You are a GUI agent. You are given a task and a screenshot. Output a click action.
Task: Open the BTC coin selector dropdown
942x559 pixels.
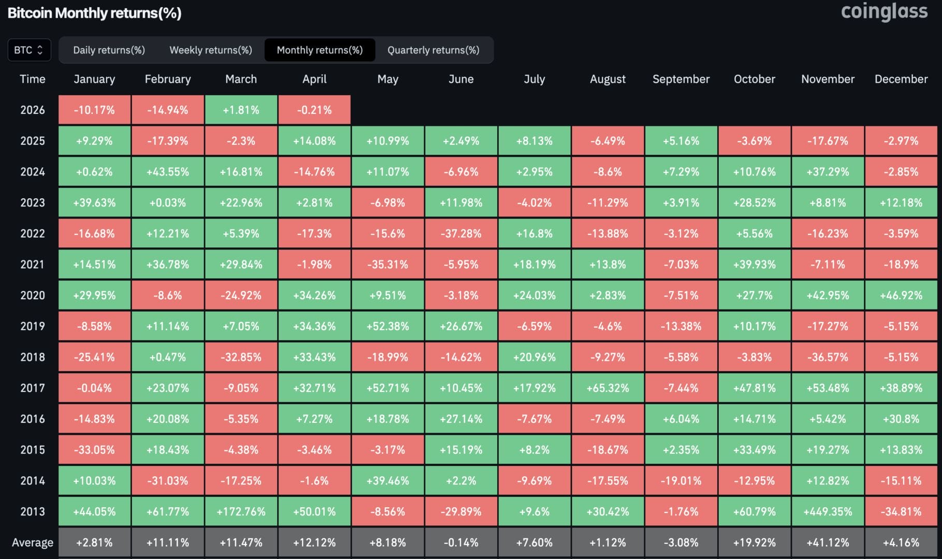(x=29, y=50)
